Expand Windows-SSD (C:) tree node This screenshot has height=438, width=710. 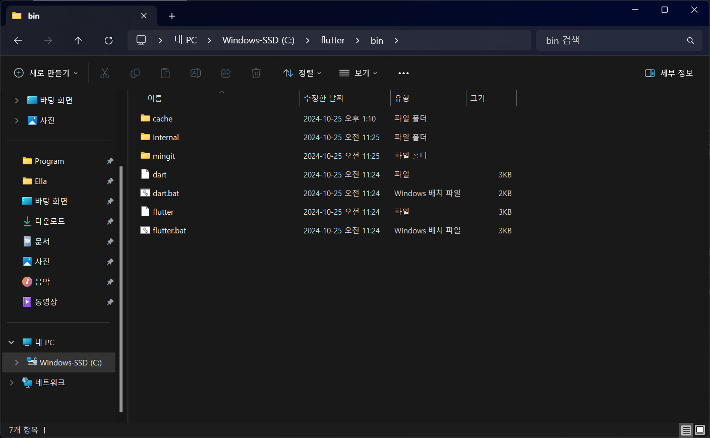pyautogui.click(x=17, y=362)
